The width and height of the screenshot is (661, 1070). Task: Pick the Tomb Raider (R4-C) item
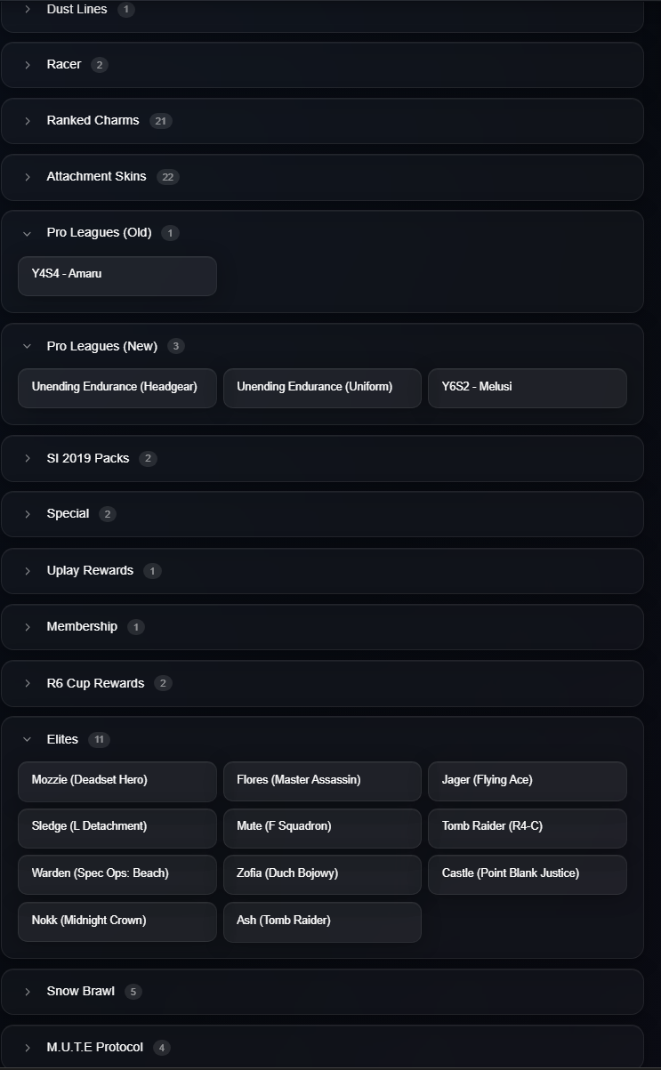[527, 827]
